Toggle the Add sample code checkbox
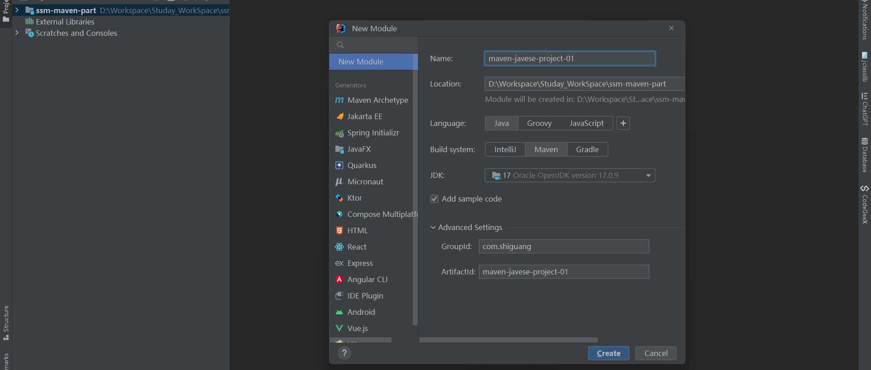The width and height of the screenshot is (871, 370). coord(434,199)
